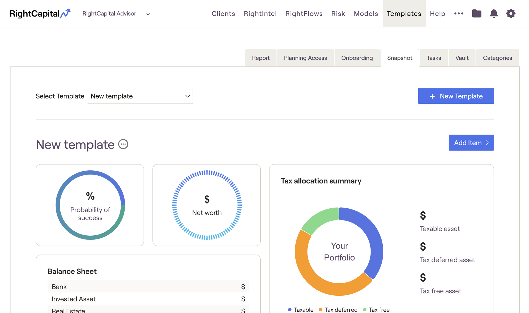Open the more options ellipsis in navigation
529x313 pixels.
coord(459,13)
